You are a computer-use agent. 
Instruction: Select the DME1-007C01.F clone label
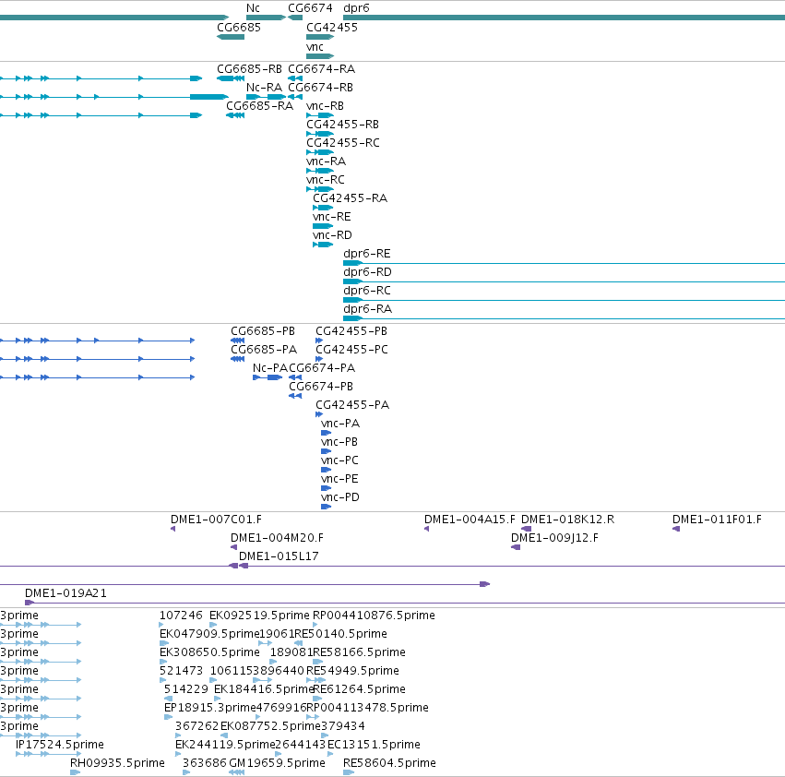216,519
